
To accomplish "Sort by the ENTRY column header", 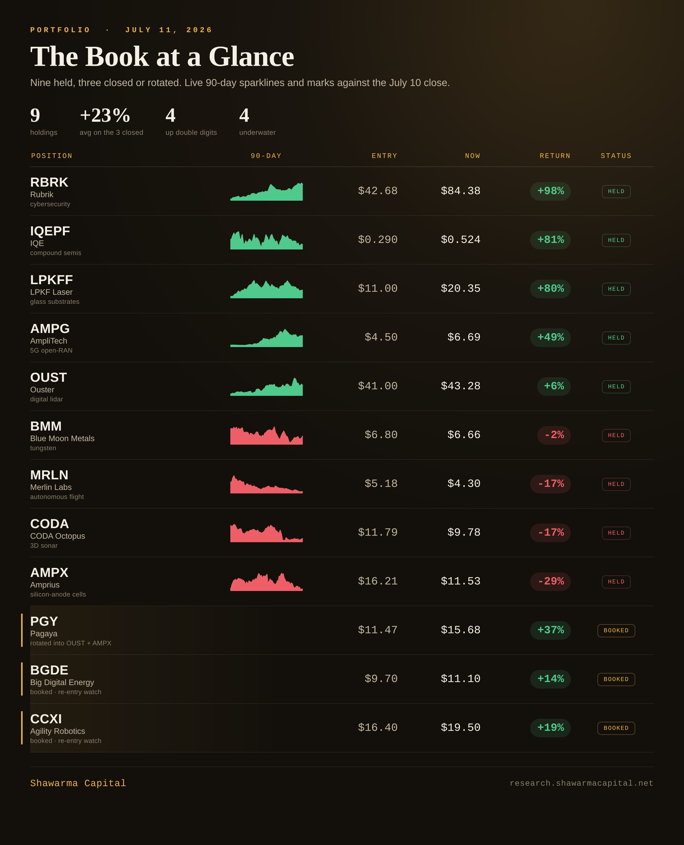I will [x=384, y=156].
